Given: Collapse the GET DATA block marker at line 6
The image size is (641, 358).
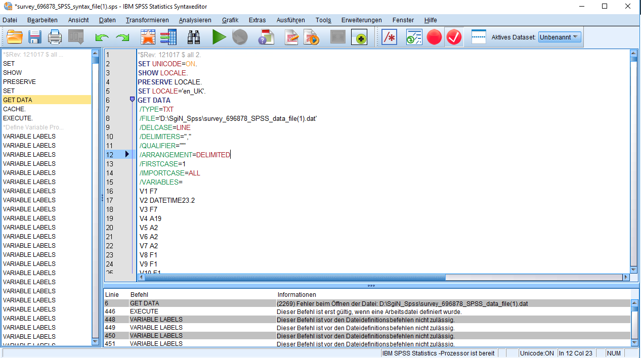Looking at the screenshot, I should [x=132, y=100].
